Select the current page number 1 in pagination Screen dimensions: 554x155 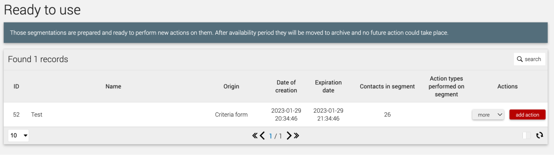click(x=270, y=136)
